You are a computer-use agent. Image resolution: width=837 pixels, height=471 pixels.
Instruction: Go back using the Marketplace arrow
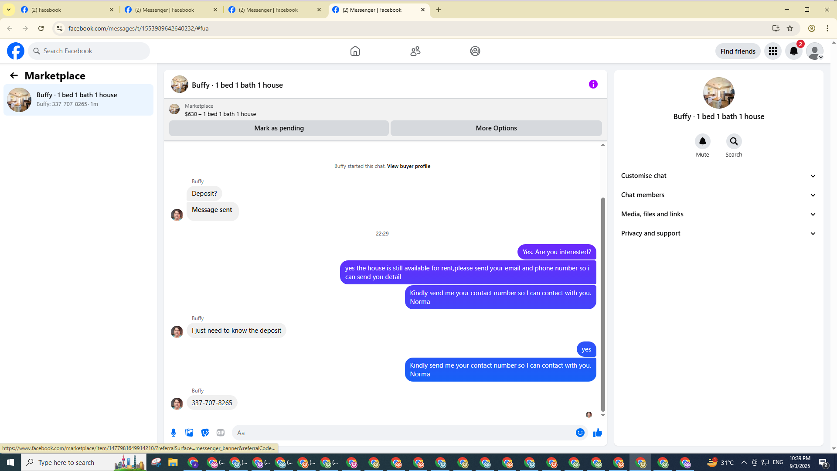(14, 75)
